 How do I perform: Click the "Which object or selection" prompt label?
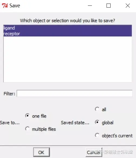[67, 21]
